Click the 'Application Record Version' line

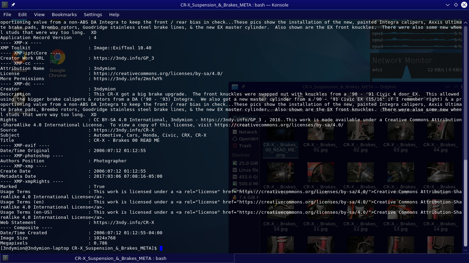point(48,38)
